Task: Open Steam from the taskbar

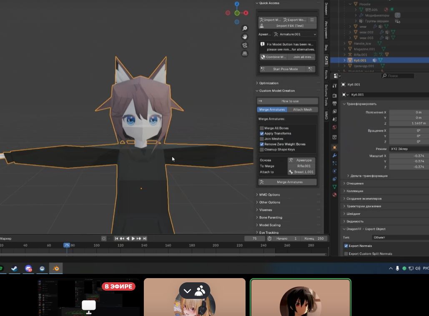Action: pyautogui.click(x=15, y=269)
